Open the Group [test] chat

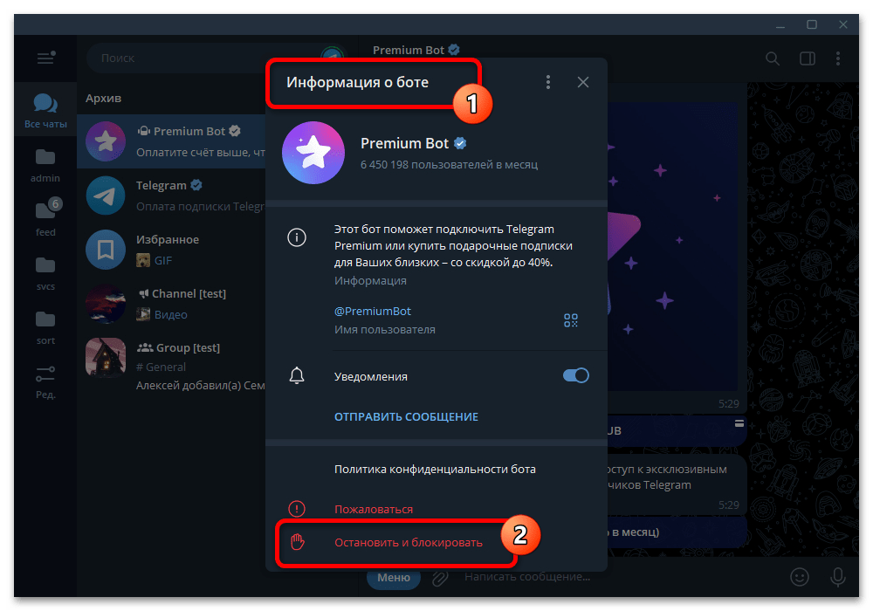(x=171, y=365)
